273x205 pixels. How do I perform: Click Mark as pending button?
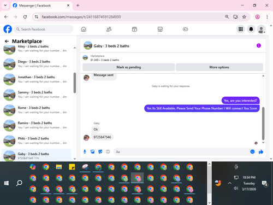[129, 67]
